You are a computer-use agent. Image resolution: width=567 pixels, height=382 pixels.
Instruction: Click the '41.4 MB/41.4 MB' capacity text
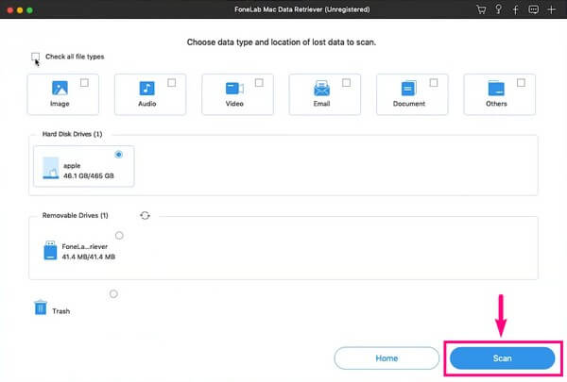[x=89, y=257]
